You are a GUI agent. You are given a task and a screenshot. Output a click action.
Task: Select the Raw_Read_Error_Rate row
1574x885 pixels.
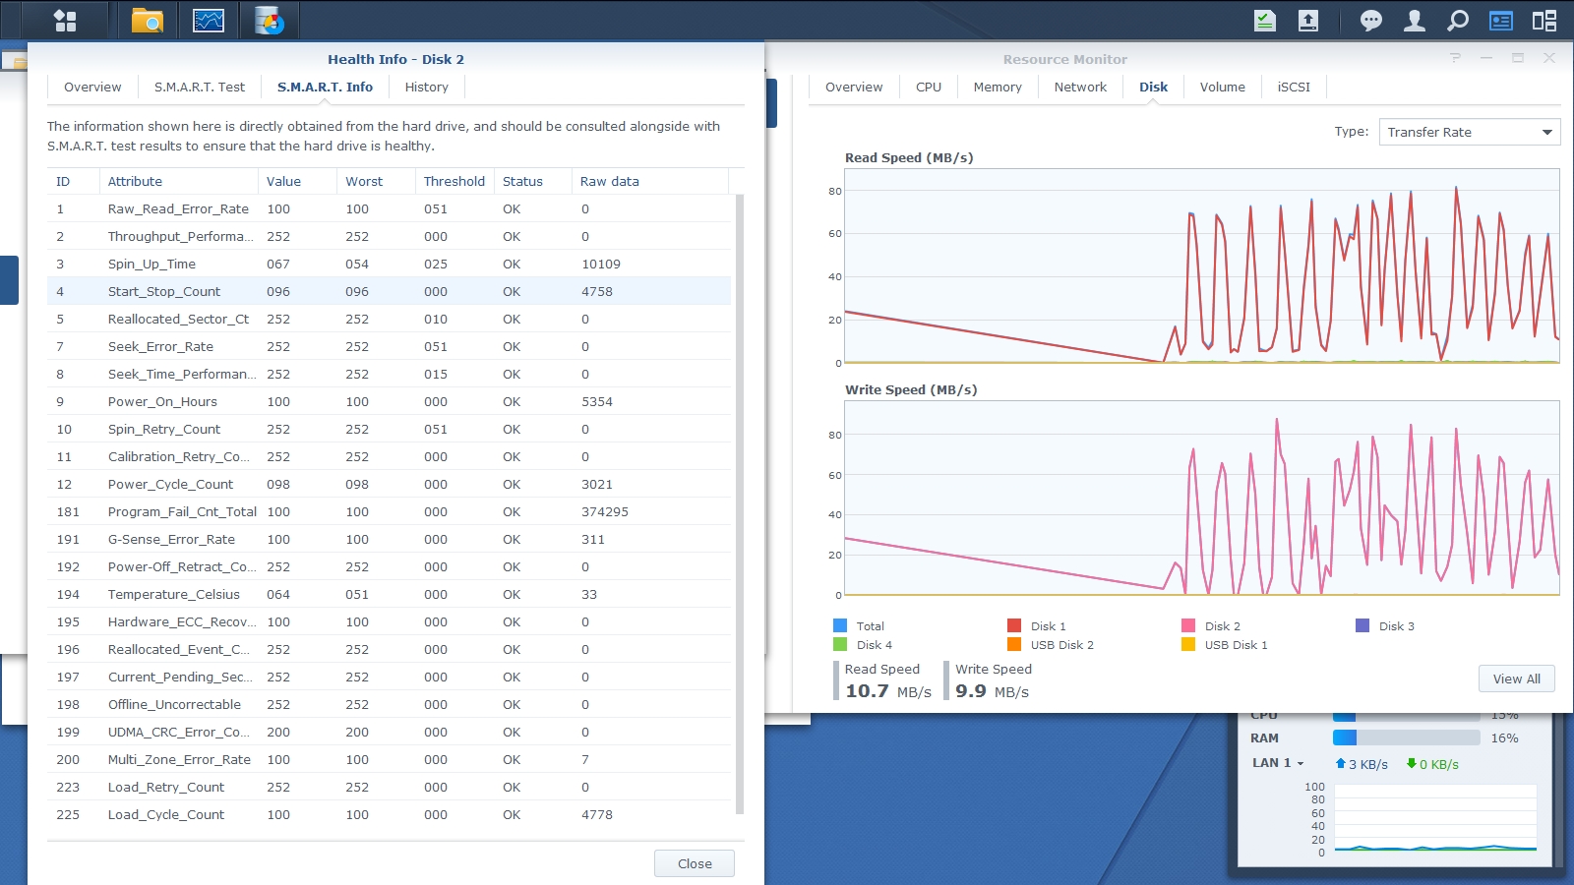pyautogui.click(x=389, y=208)
